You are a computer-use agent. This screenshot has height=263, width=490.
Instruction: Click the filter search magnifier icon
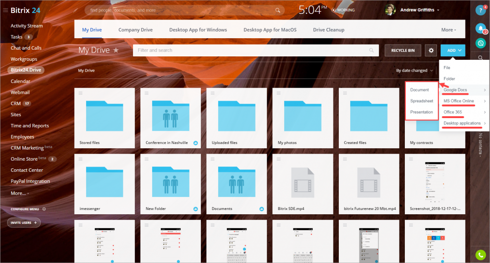[371, 50]
